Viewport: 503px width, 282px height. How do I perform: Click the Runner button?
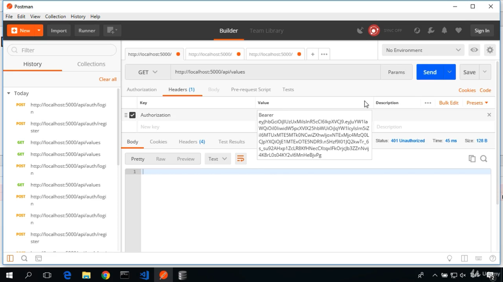pos(87,31)
